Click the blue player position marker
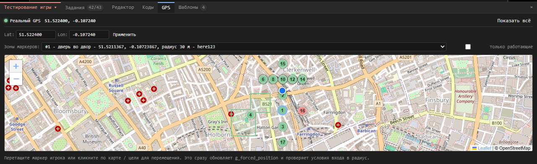 pyautogui.click(x=282, y=90)
